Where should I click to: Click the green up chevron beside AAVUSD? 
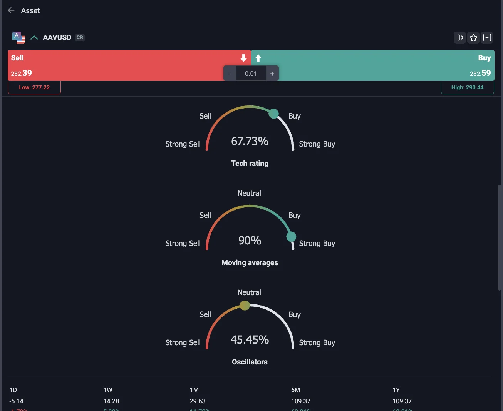point(34,37)
